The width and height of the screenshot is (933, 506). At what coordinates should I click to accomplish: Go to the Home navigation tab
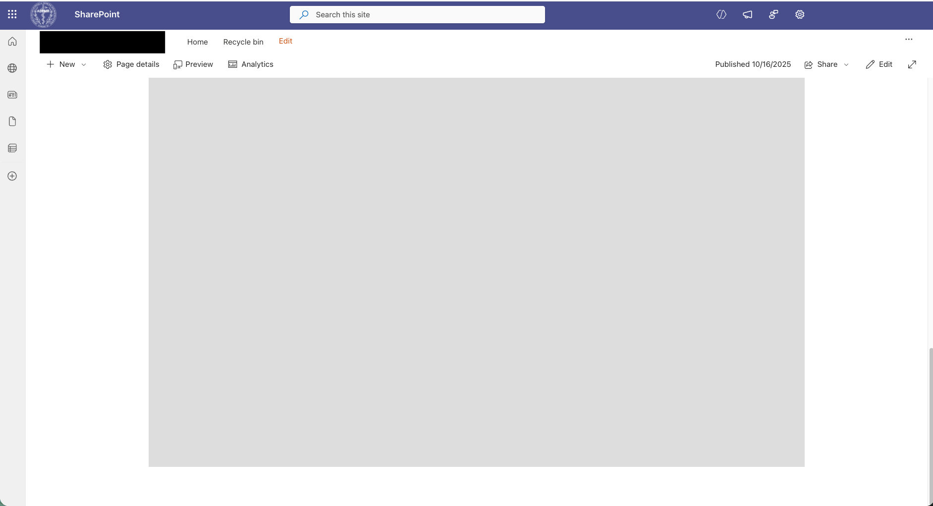click(197, 42)
